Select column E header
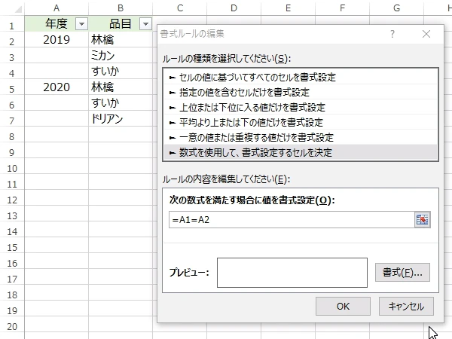The height and width of the screenshot is (339, 452). 288,8
